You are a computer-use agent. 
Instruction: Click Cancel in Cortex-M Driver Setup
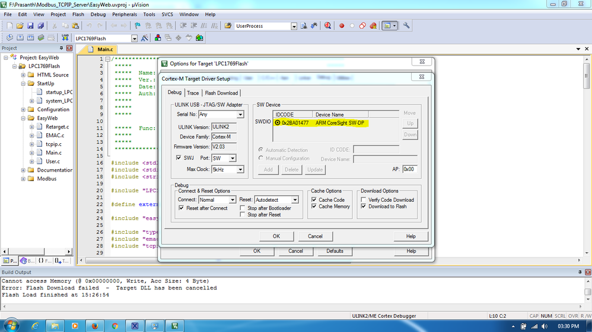[x=315, y=236]
